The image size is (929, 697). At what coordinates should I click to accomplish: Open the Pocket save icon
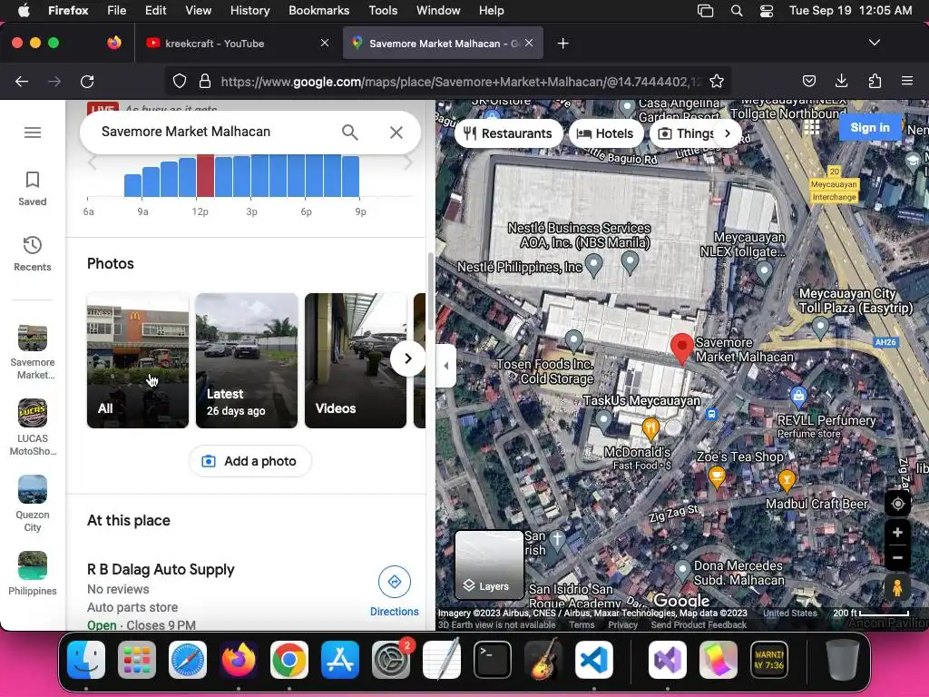pyautogui.click(x=808, y=81)
